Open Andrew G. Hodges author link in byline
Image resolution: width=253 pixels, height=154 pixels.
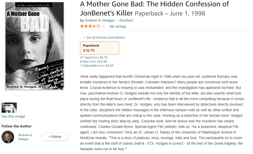[x=100, y=20]
